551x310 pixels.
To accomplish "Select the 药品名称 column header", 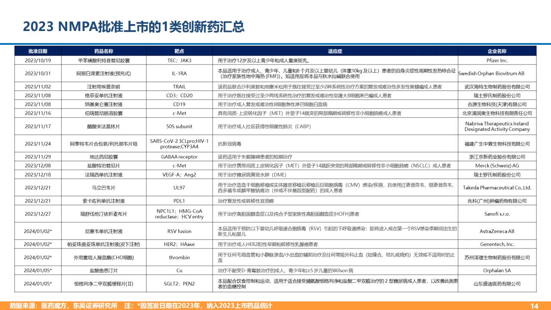I will coord(104,51).
